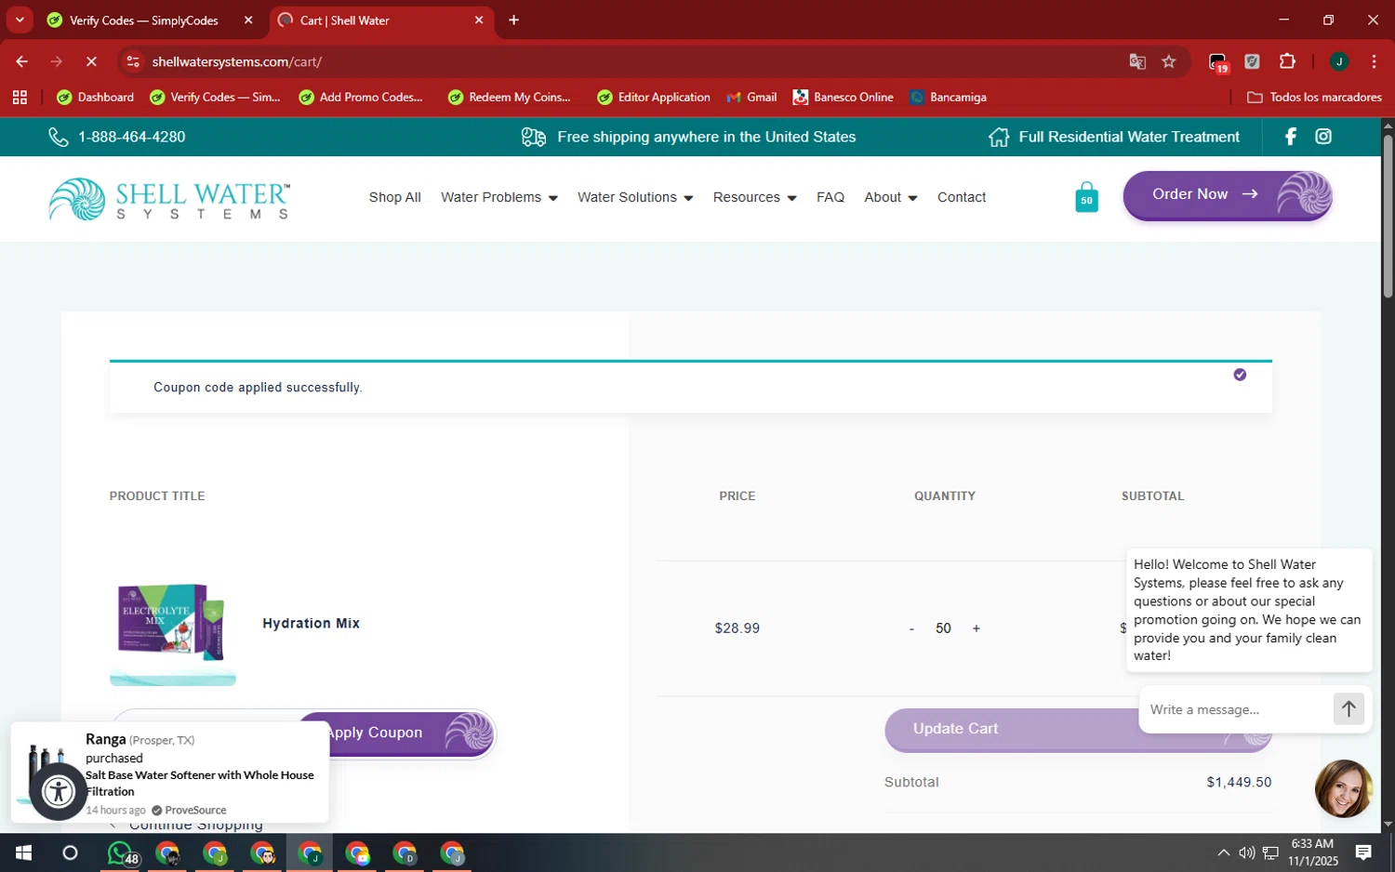The width and height of the screenshot is (1395, 872).
Task: Expand the Resources menu
Action: (754, 197)
